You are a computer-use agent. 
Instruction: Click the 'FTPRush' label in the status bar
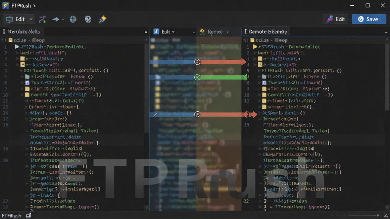(11, 216)
